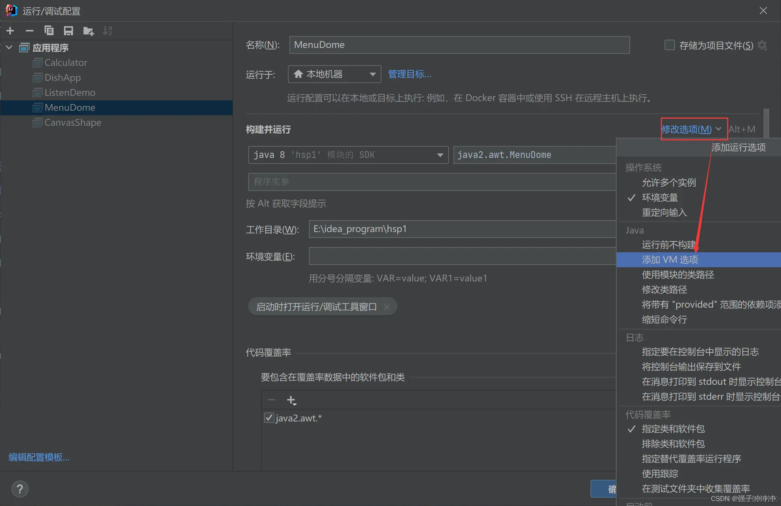The height and width of the screenshot is (506, 781).
Task: Open the 管理目标... link
Action: (x=409, y=74)
